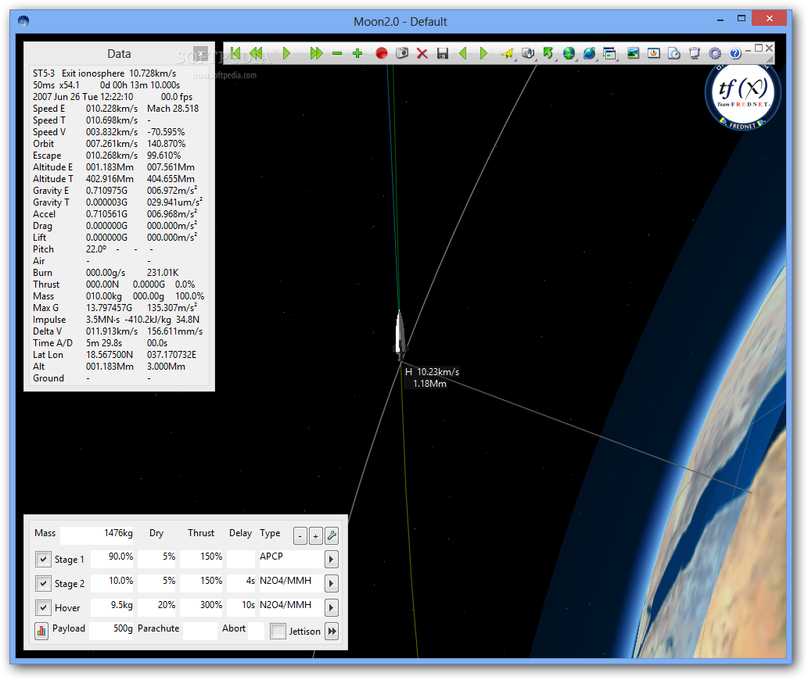Edit the Hover delay field 10s
The width and height of the screenshot is (808, 680).
[x=241, y=607]
